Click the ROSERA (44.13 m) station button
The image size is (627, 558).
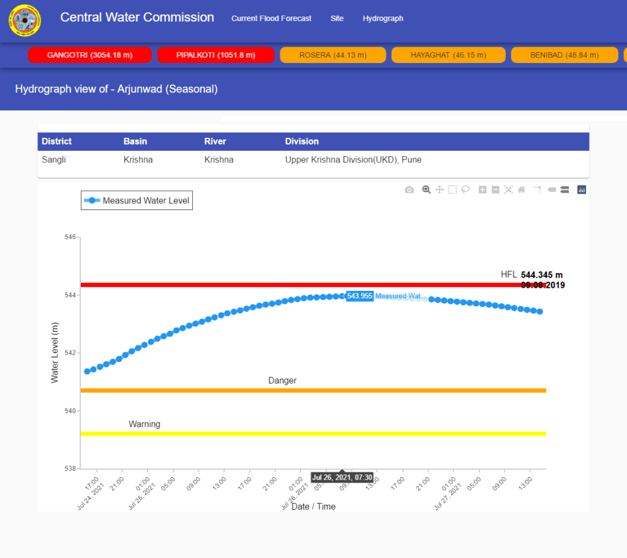tap(332, 55)
